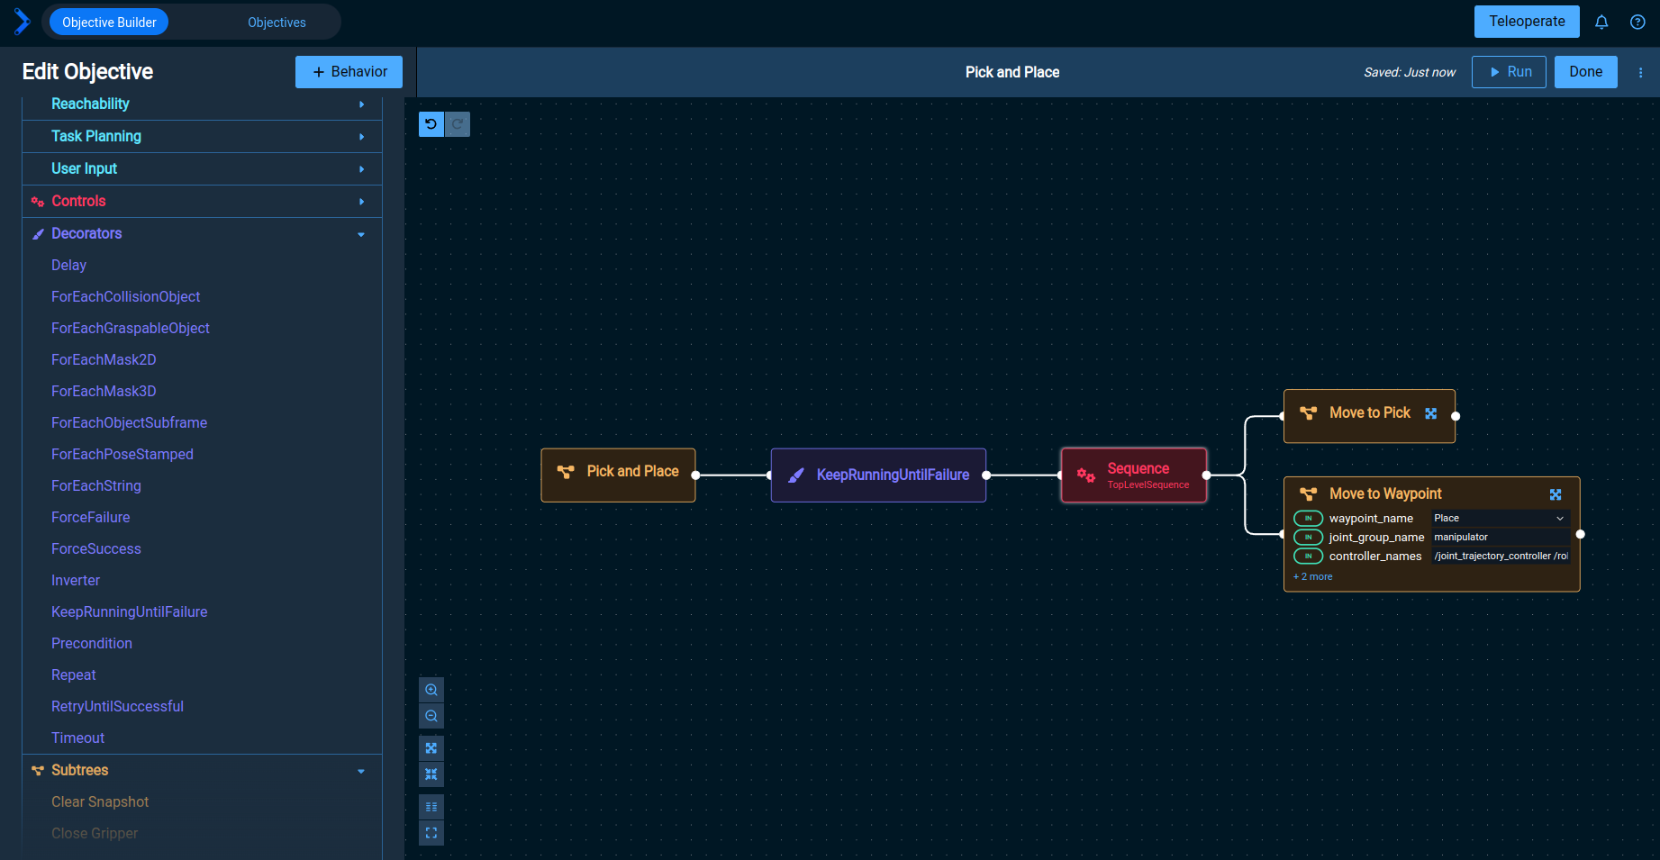Screen dimensions: 1660x860
Task: Expand the Reachability category
Action: coord(361,104)
